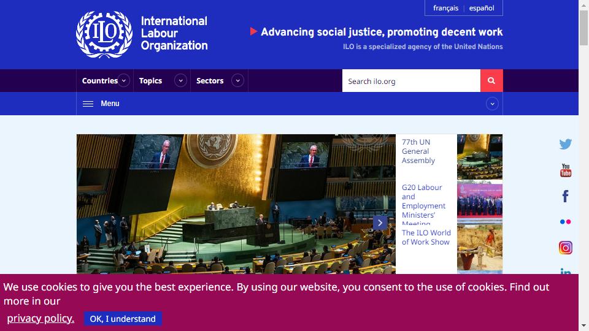The width and height of the screenshot is (589, 331).
Task: Open G20 Labour and Employment Ministers' Meeting
Action: click(x=424, y=206)
